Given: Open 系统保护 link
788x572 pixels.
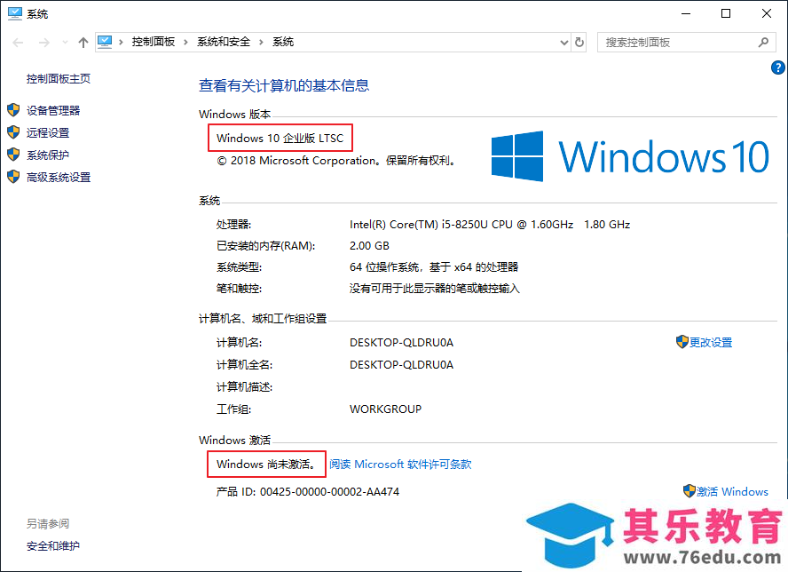Looking at the screenshot, I should [48, 155].
